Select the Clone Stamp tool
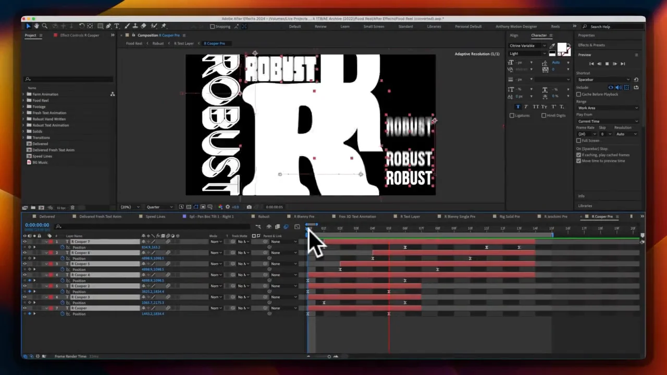Viewport: 667px width, 375px height. pyautogui.click(x=135, y=26)
